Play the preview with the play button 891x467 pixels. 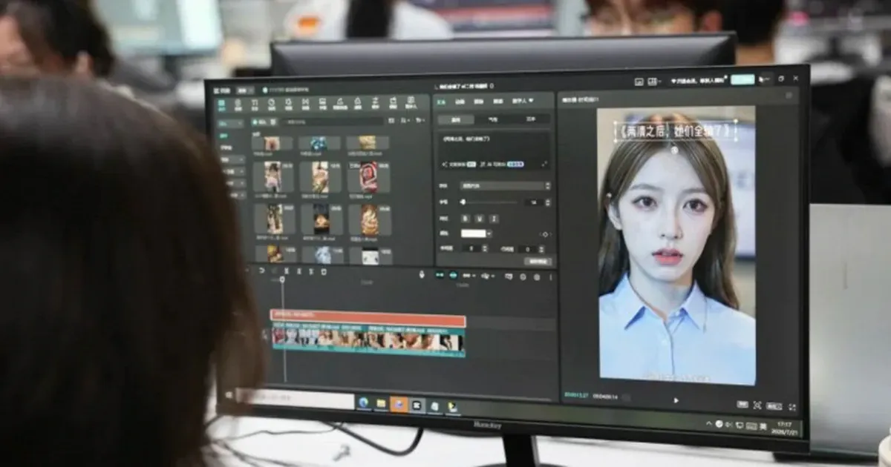(676, 400)
